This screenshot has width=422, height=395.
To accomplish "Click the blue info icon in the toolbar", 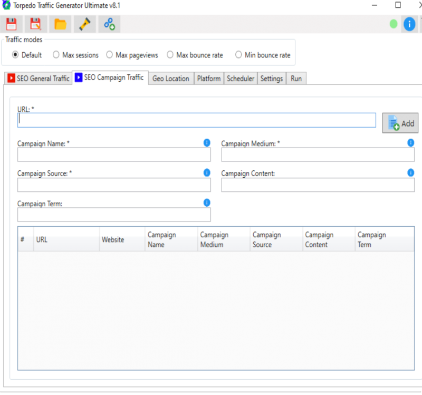I will pos(409,24).
